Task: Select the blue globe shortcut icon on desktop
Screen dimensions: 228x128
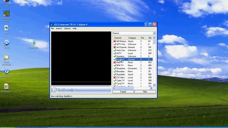Action: [x=6, y=44]
